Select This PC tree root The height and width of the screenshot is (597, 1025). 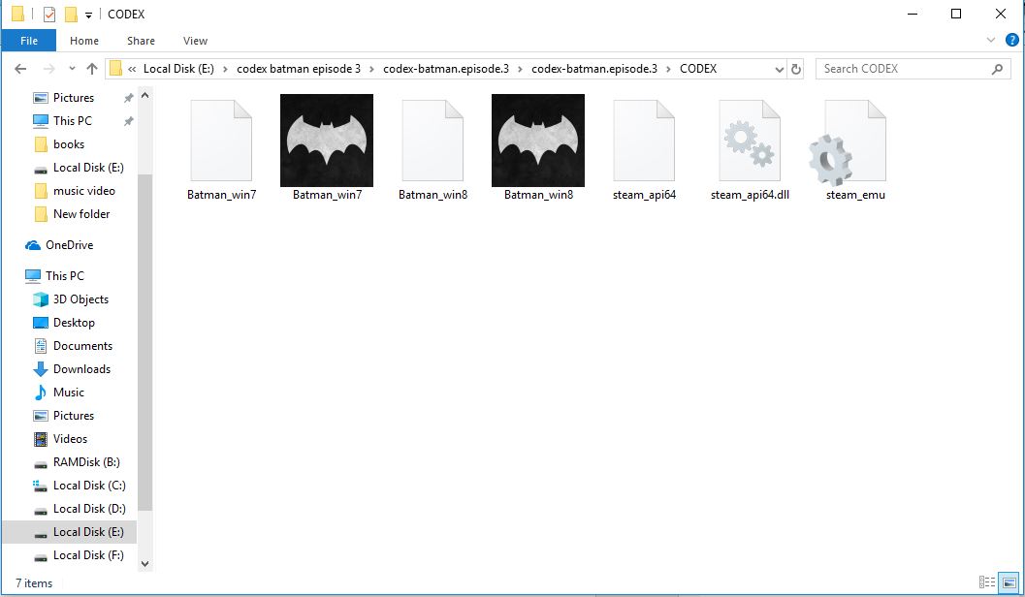[64, 275]
